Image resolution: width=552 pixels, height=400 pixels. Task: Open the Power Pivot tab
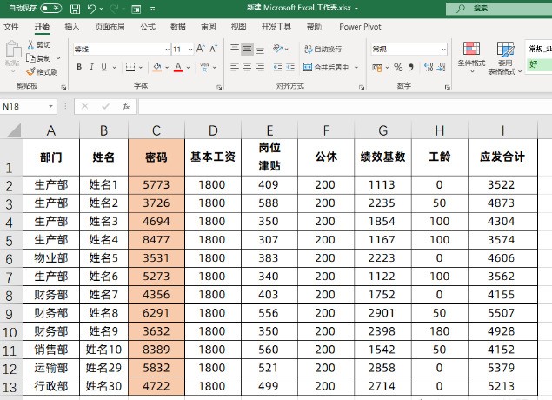click(x=360, y=27)
